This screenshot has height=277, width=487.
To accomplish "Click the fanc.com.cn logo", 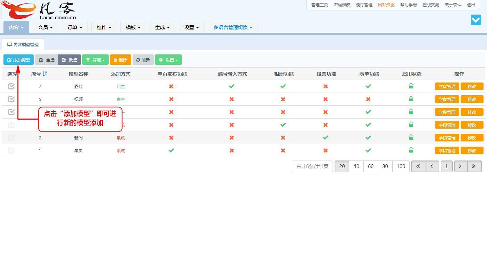I will [x=39, y=10].
